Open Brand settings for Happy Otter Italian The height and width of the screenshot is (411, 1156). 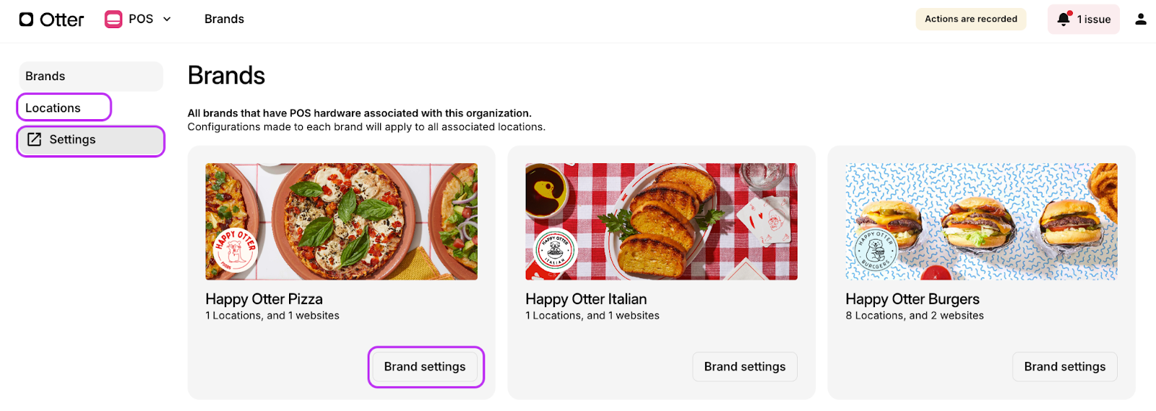point(745,367)
